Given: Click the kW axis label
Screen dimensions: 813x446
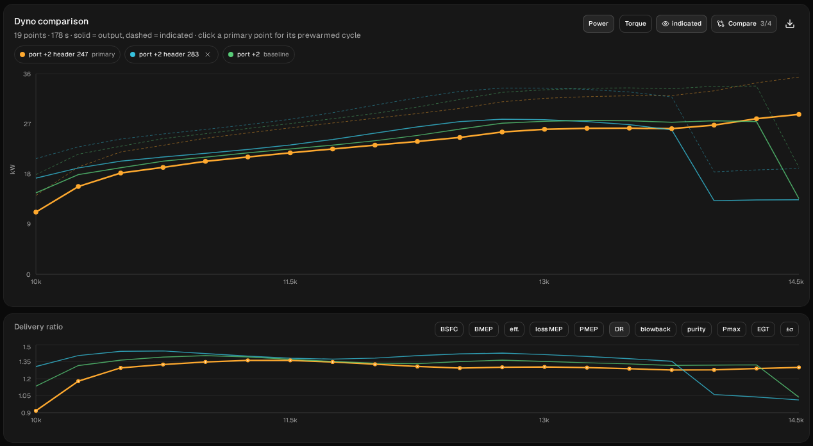Looking at the screenshot, I should [13, 169].
